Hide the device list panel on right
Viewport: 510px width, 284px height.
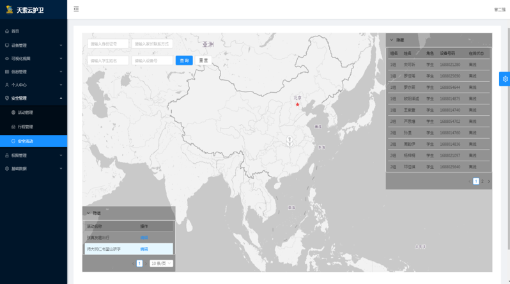[392, 40]
